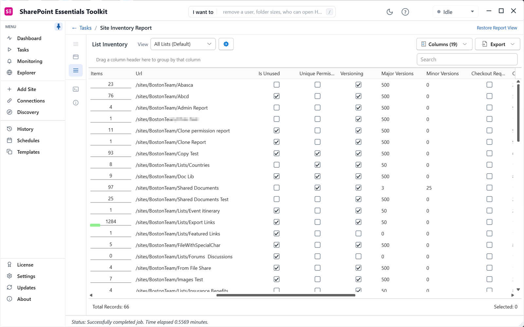The width and height of the screenshot is (524, 327).
Task: Click the SharePoint Essentials logo
Action: (x=9, y=12)
